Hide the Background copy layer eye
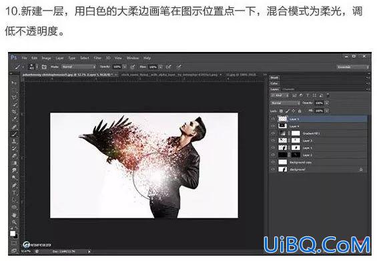377x261 pixels. click(273, 162)
